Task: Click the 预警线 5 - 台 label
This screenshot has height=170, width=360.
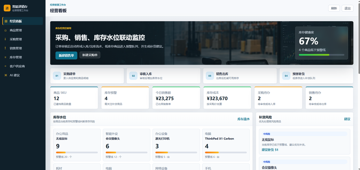Action: (162, 157)
